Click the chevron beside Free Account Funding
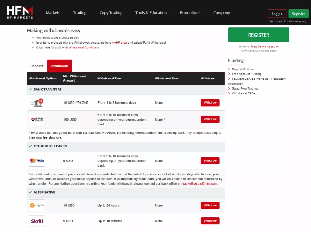311x232 pixels. pyautogui.click(x=229, y=74)
